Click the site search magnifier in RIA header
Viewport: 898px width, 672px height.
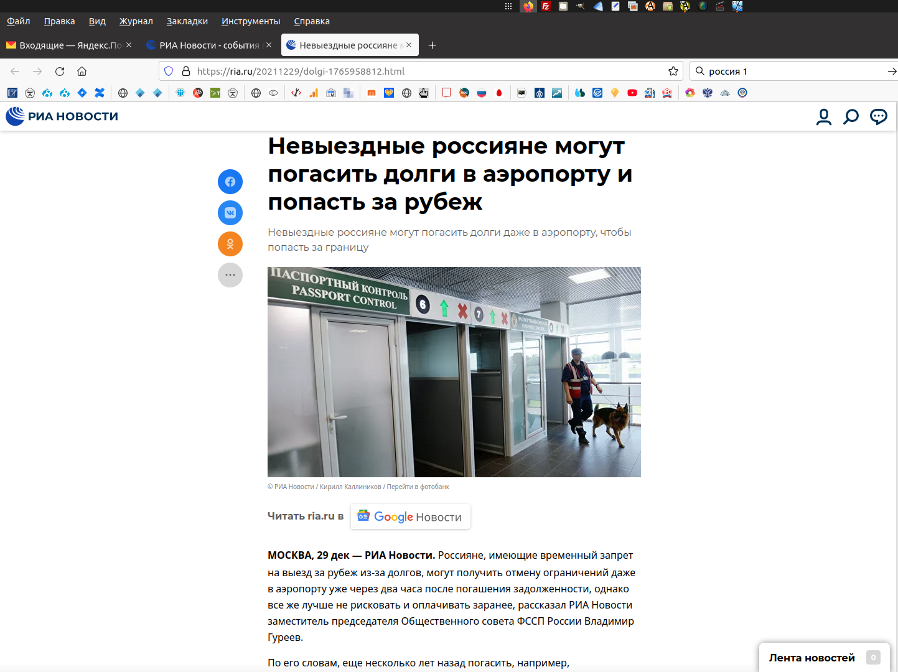coord(851,116)
